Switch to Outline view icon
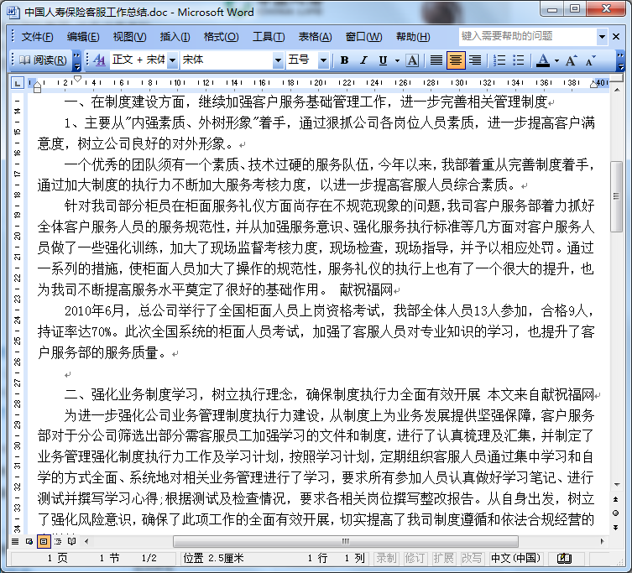This screenshot has width=632, height=573. tap(58, 541)
